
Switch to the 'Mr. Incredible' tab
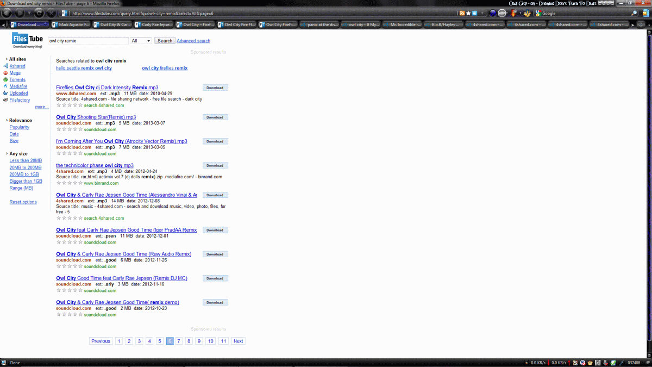coord(402,24)
